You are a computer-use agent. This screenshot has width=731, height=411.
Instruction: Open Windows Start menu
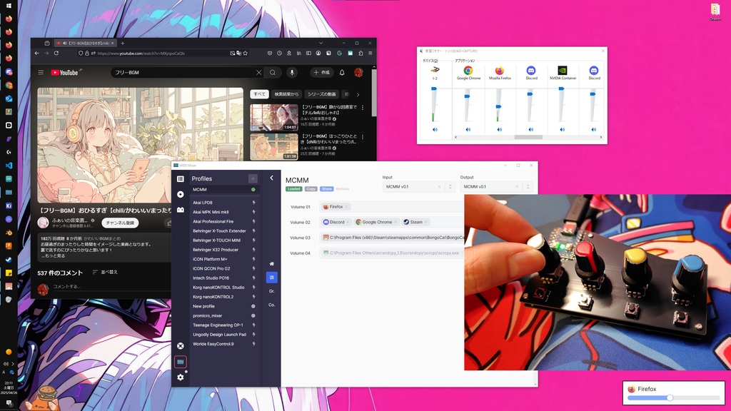(x=9, y=6)
